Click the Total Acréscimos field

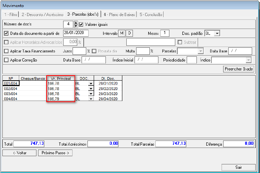click(x=103, y=144)
